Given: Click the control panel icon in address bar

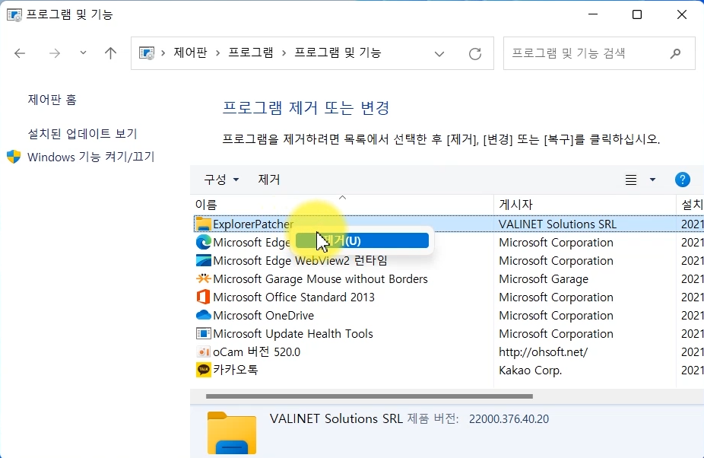Looking at the screenshot, I should tap(147, 53).
